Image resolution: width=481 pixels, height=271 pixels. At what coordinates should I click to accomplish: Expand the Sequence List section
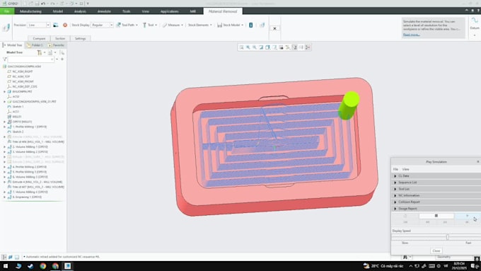(395, 183)
